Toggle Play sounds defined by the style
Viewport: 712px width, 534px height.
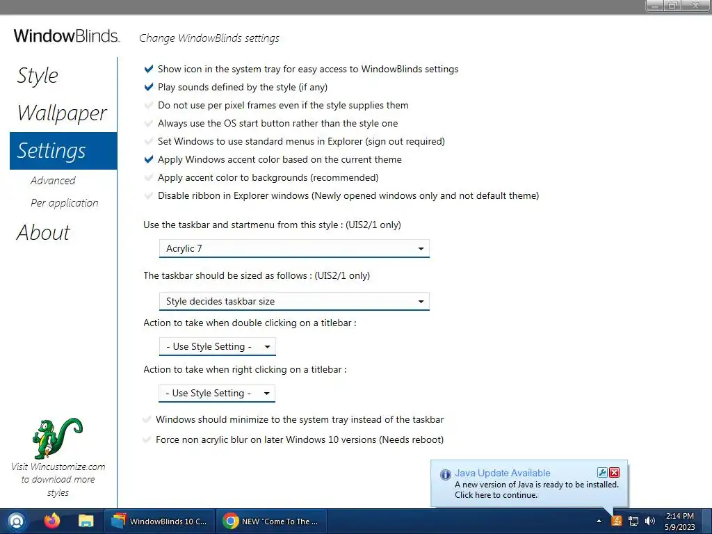coord(149,87)
